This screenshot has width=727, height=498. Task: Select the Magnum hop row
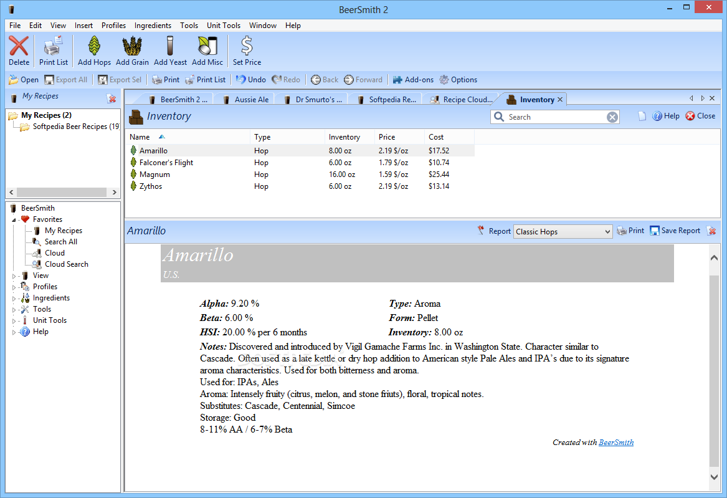coord(302,175)
